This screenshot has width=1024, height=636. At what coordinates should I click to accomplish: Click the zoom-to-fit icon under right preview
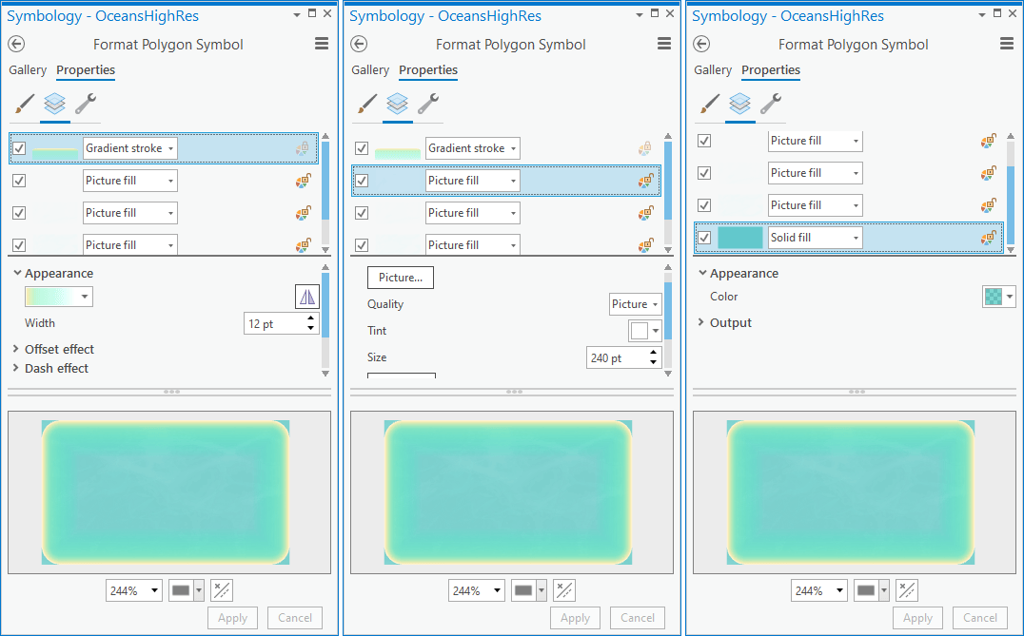tap(906, 590)
